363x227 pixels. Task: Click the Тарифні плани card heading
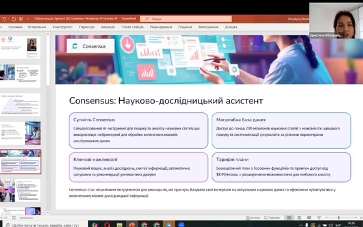tap(232, 160)
